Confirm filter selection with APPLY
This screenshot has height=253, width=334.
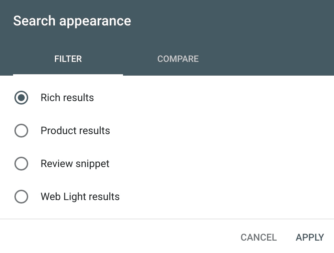[x=309, y=237]
